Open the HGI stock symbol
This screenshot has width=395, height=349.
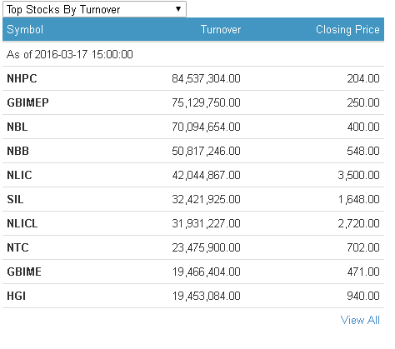[17, 296]
